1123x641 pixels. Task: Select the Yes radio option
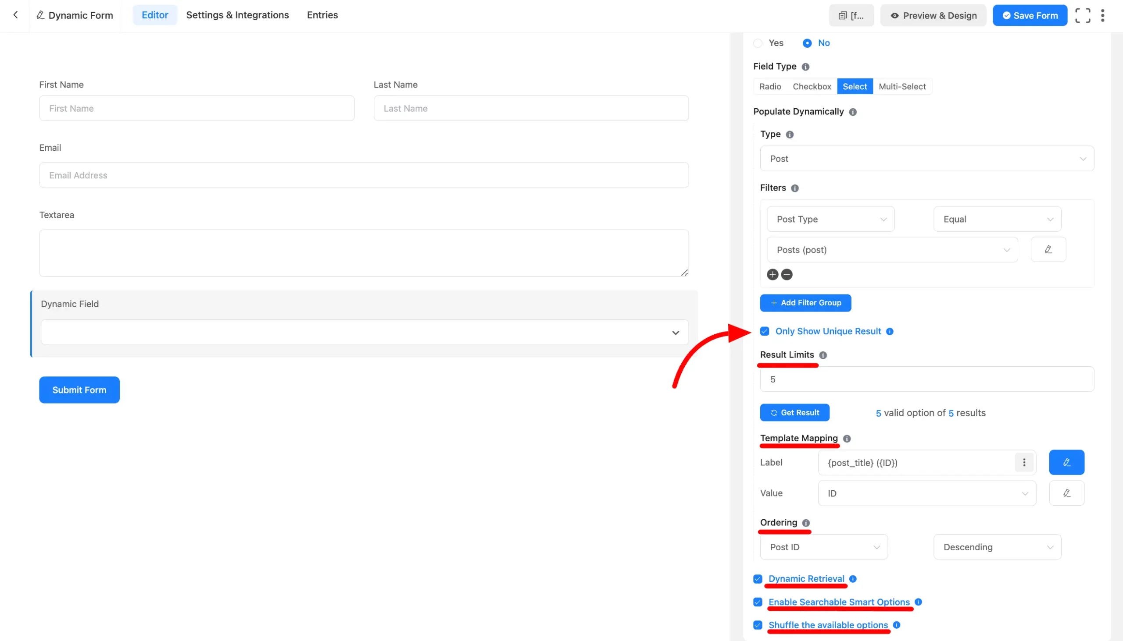758,42
